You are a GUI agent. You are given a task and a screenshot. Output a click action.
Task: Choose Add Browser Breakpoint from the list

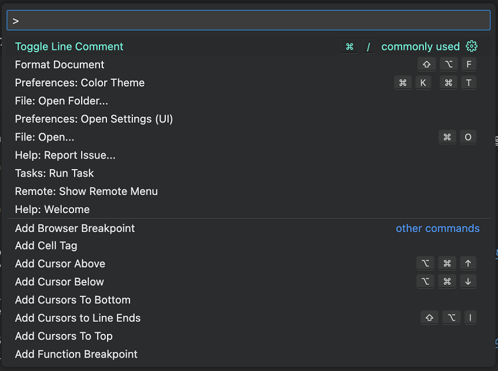(75, 228)
